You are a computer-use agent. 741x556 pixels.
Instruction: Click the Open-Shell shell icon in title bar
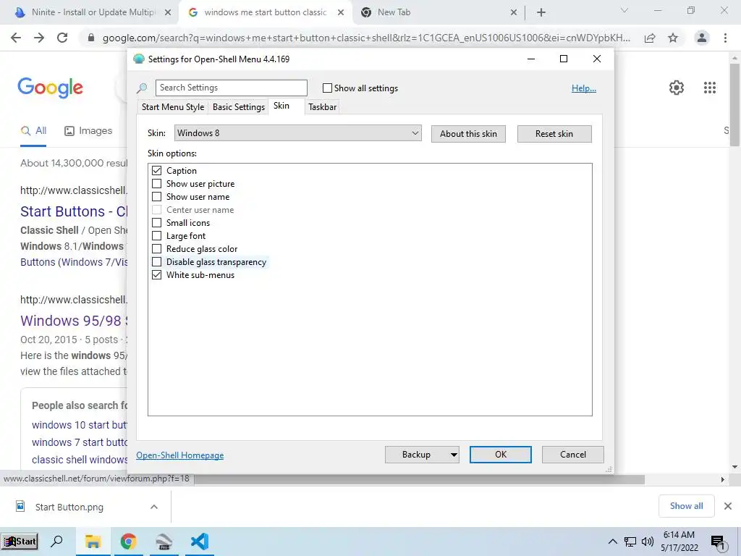pos(138,59)
